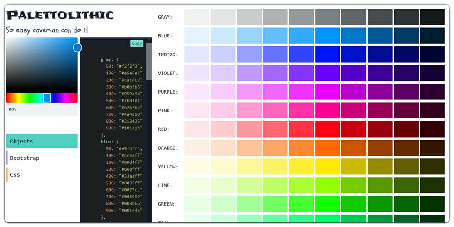Pick the lightest pink swatch

pos(197,110)
